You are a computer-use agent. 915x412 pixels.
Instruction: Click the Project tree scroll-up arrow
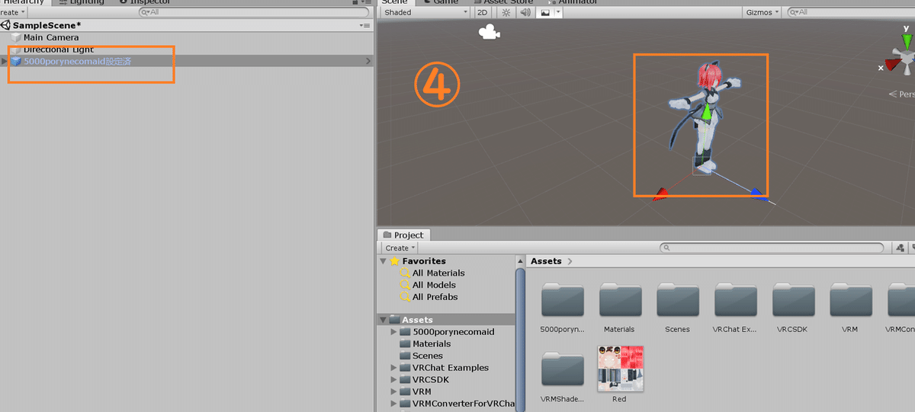click(521, 260)
